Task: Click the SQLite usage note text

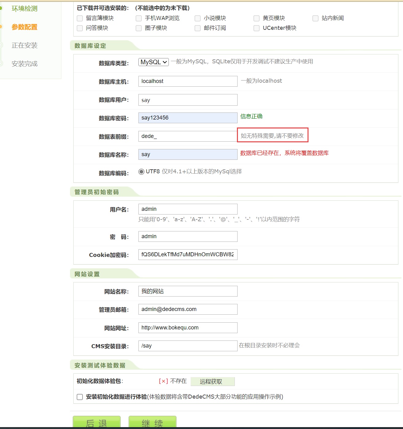Action: pyautogui.click(x=242, y=61)
